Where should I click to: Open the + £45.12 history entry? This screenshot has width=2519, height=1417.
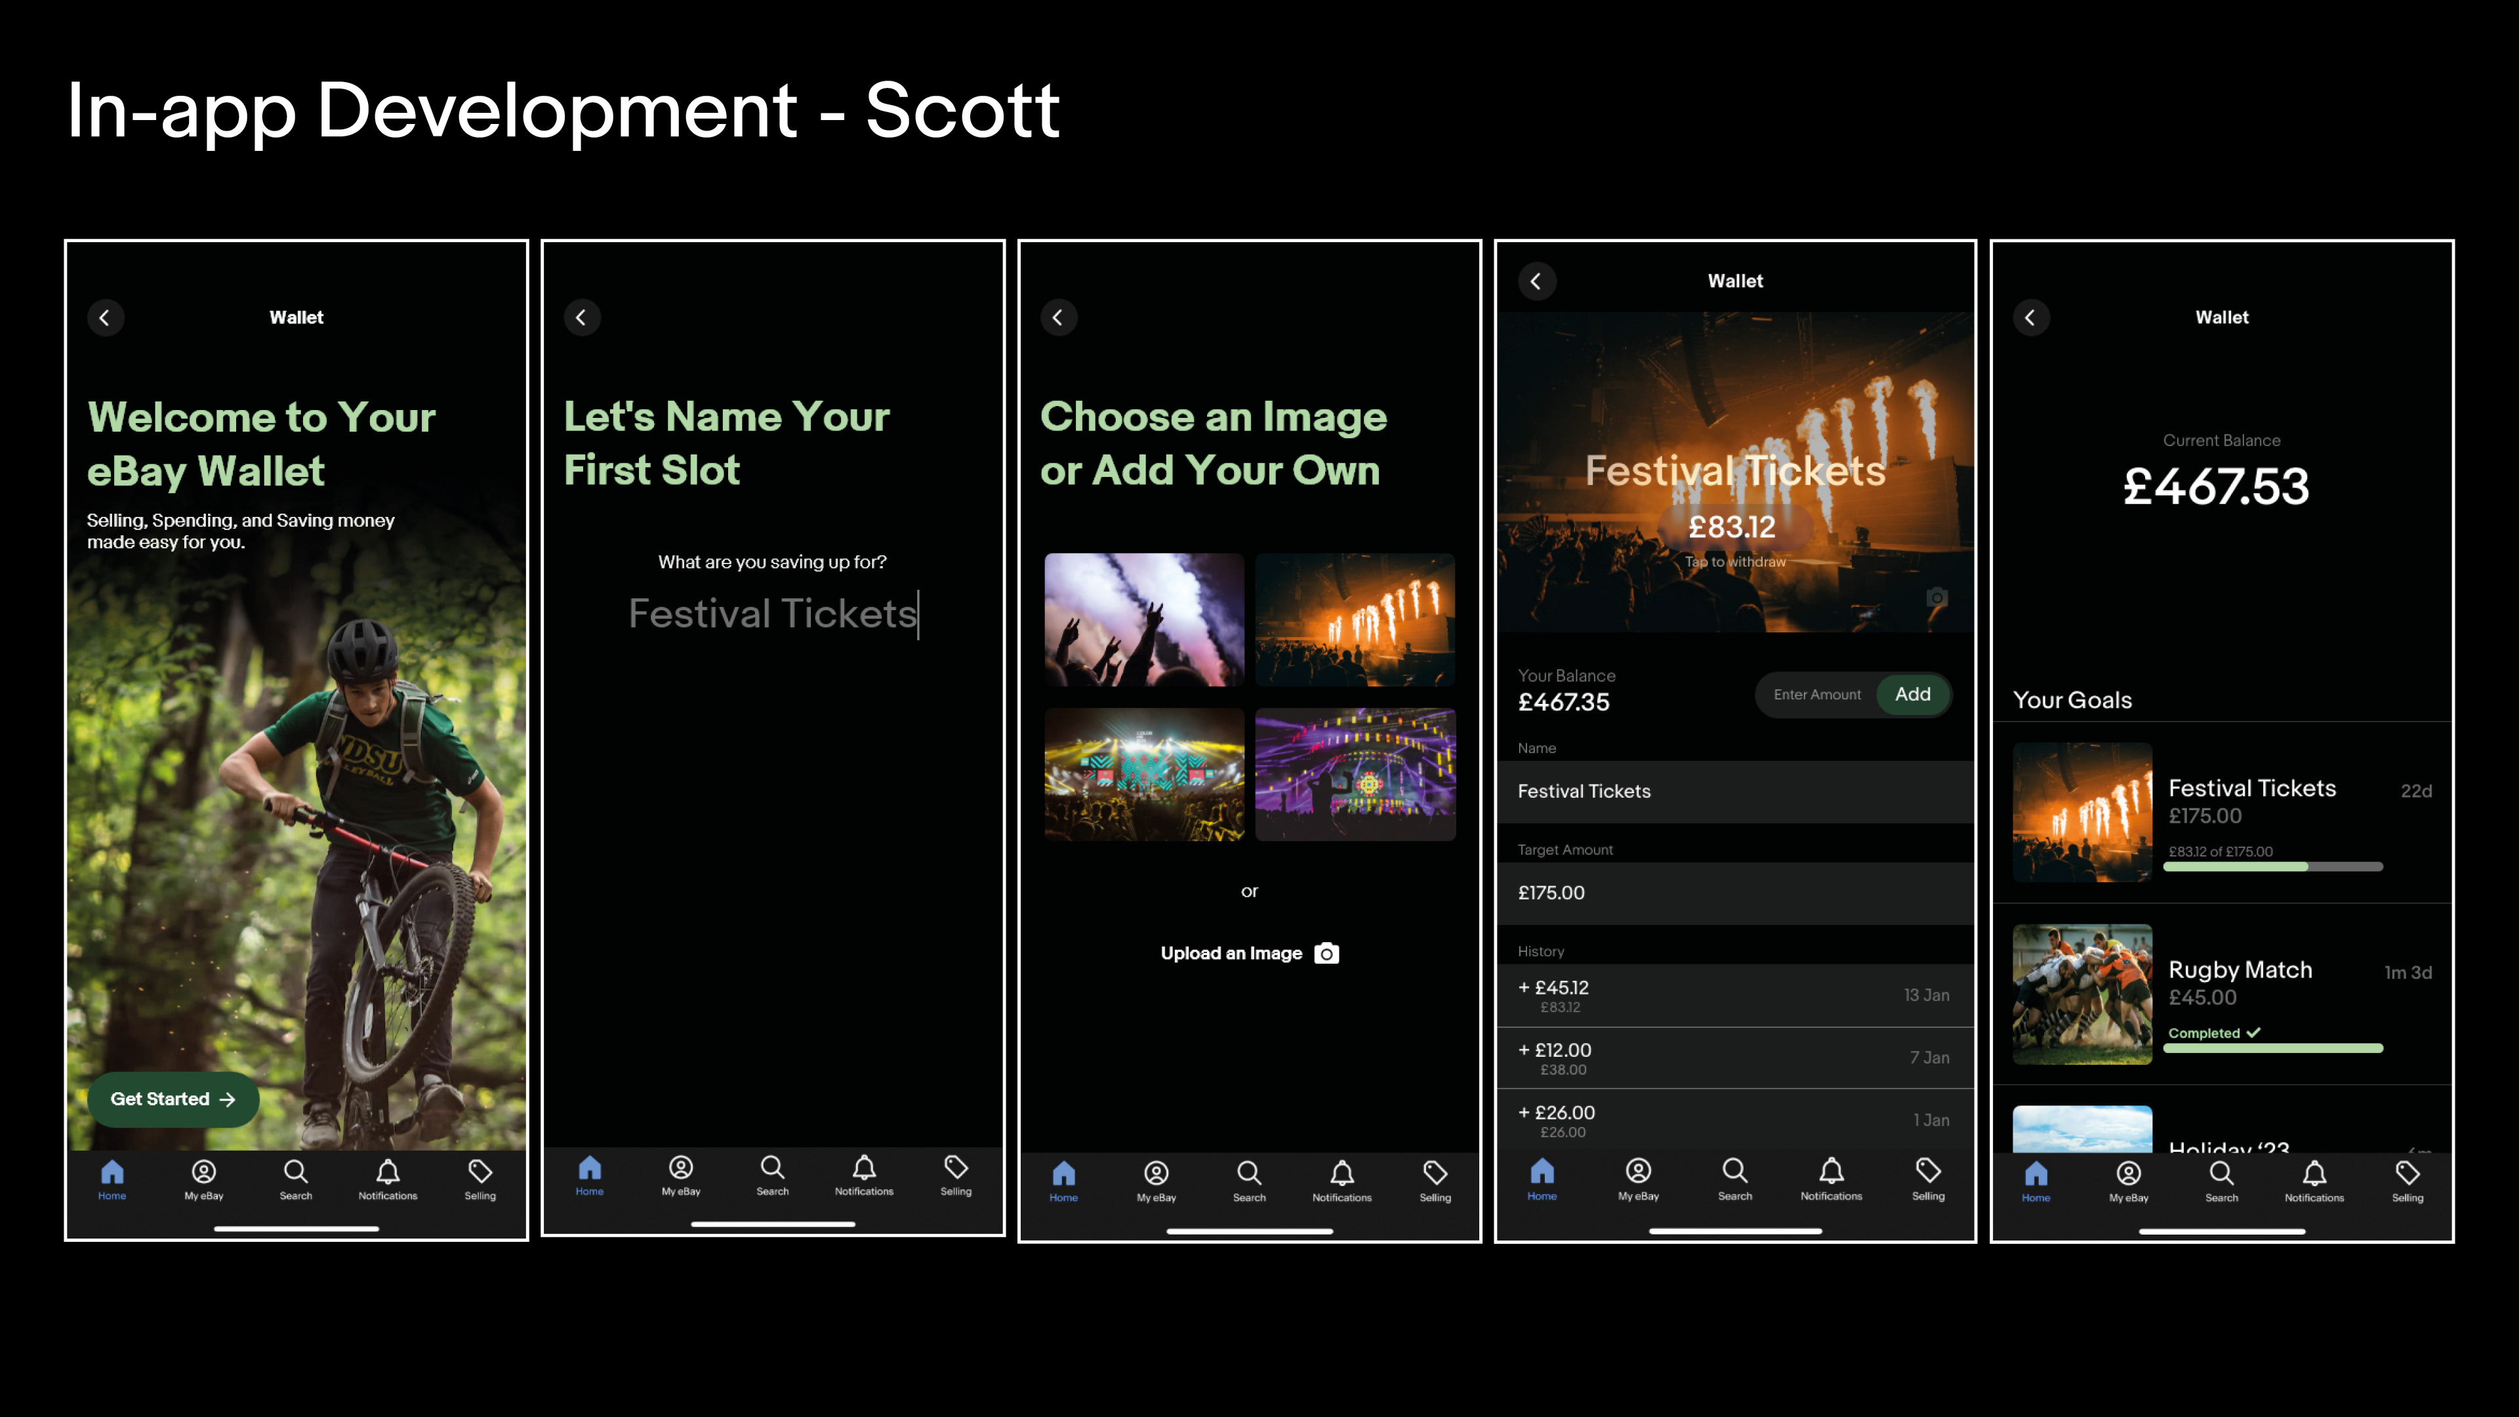pos(1734,996)
